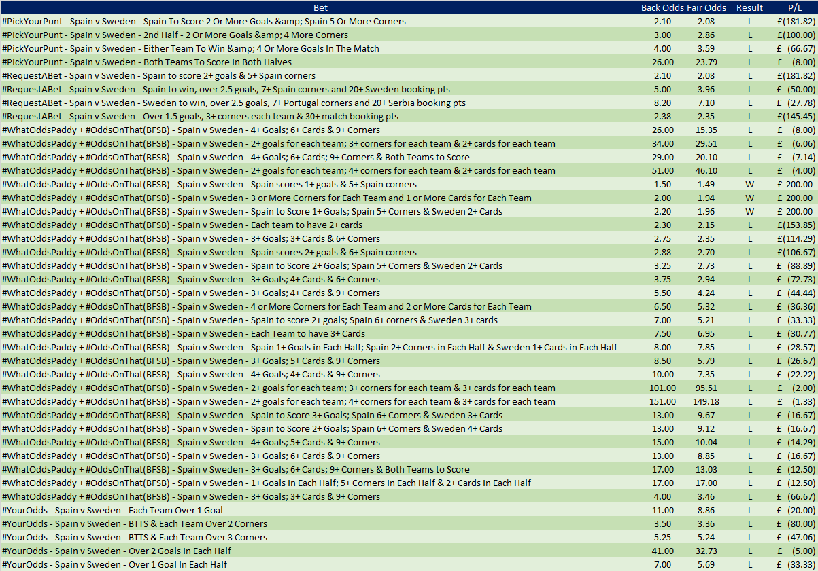Select the back odds value 51.00
This screenshot has height=571, width=818.
coord(662,170)
